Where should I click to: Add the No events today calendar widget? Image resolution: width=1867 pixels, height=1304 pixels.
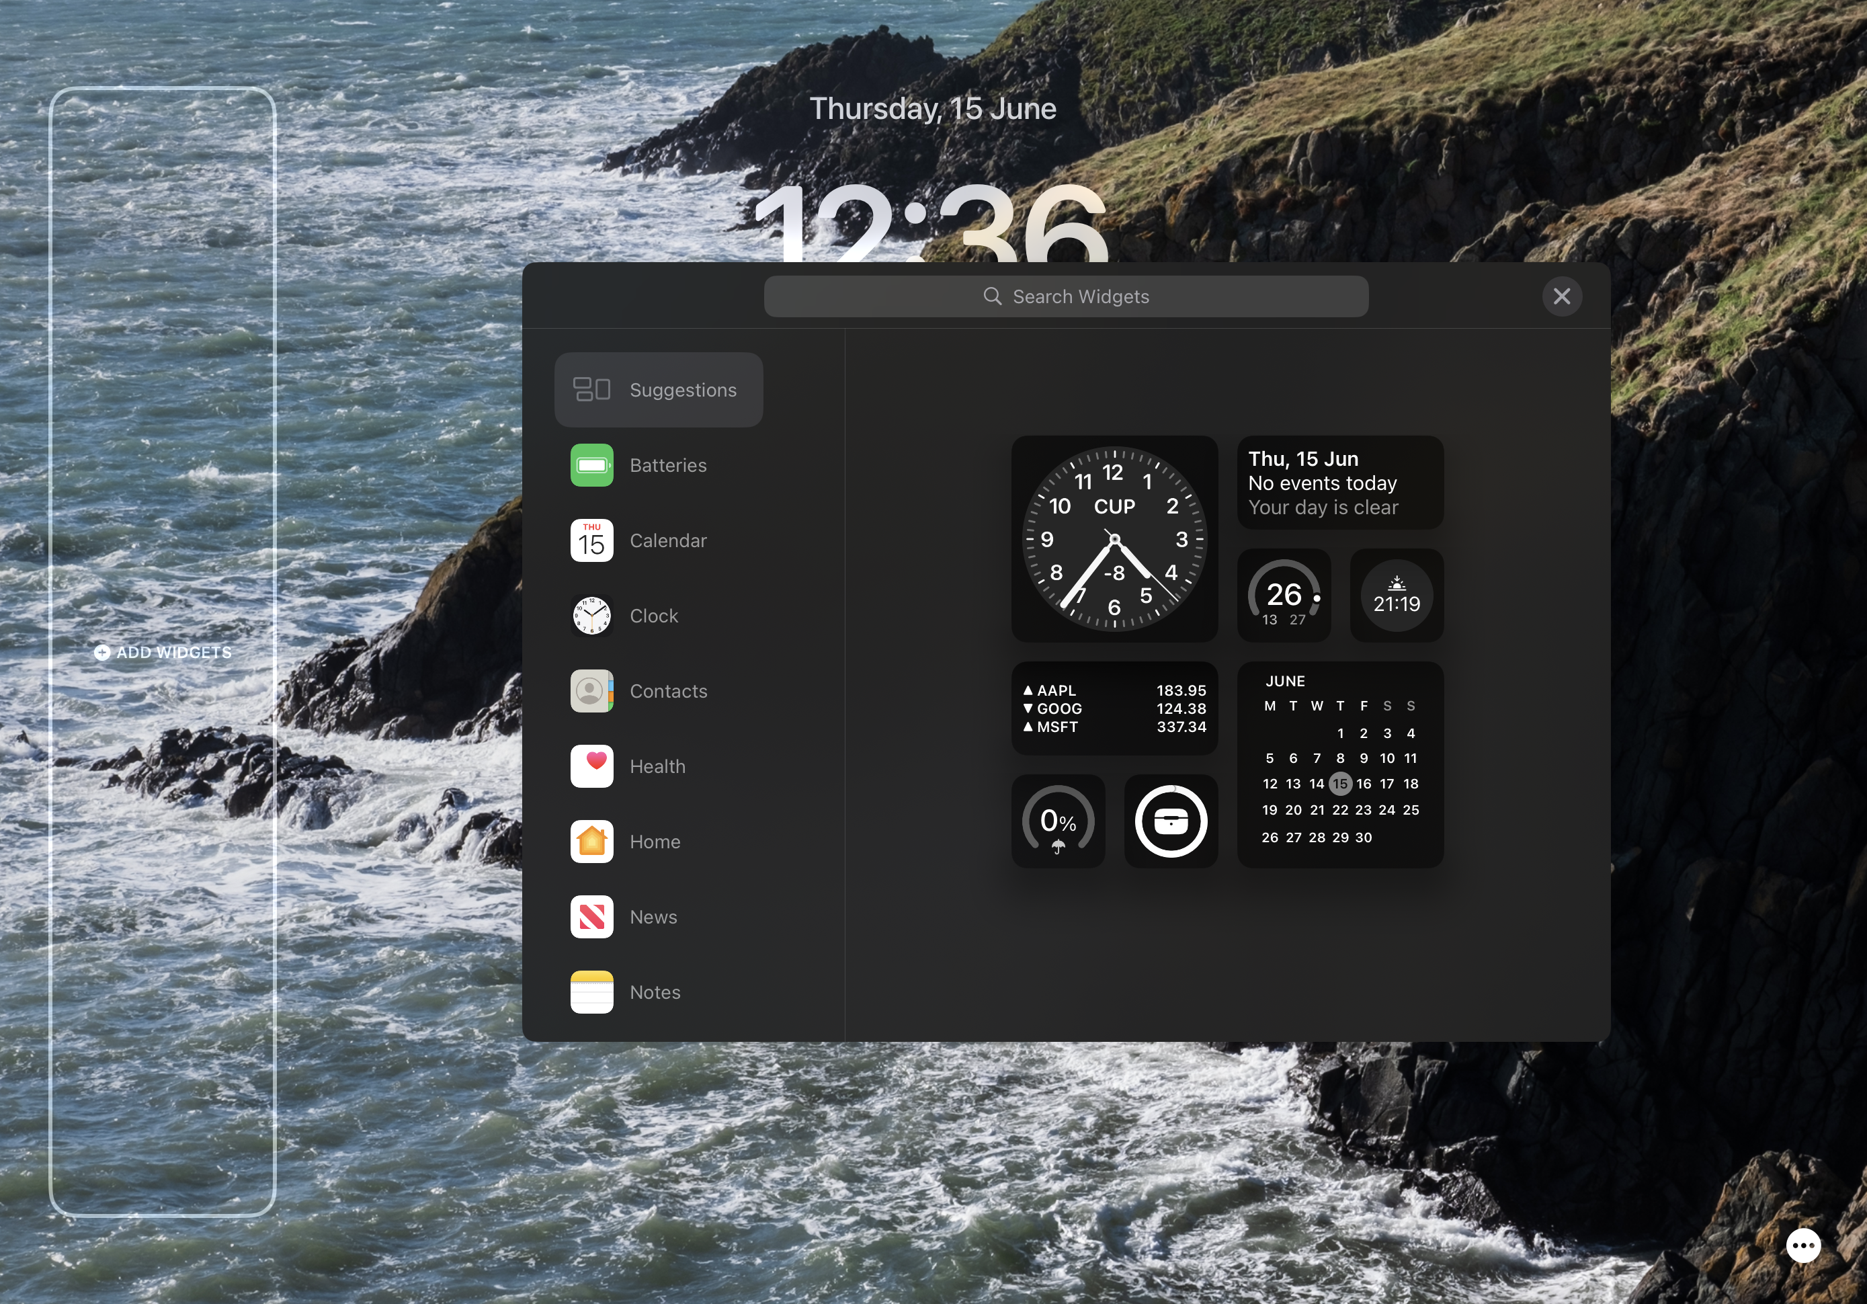coord(1340,483)
